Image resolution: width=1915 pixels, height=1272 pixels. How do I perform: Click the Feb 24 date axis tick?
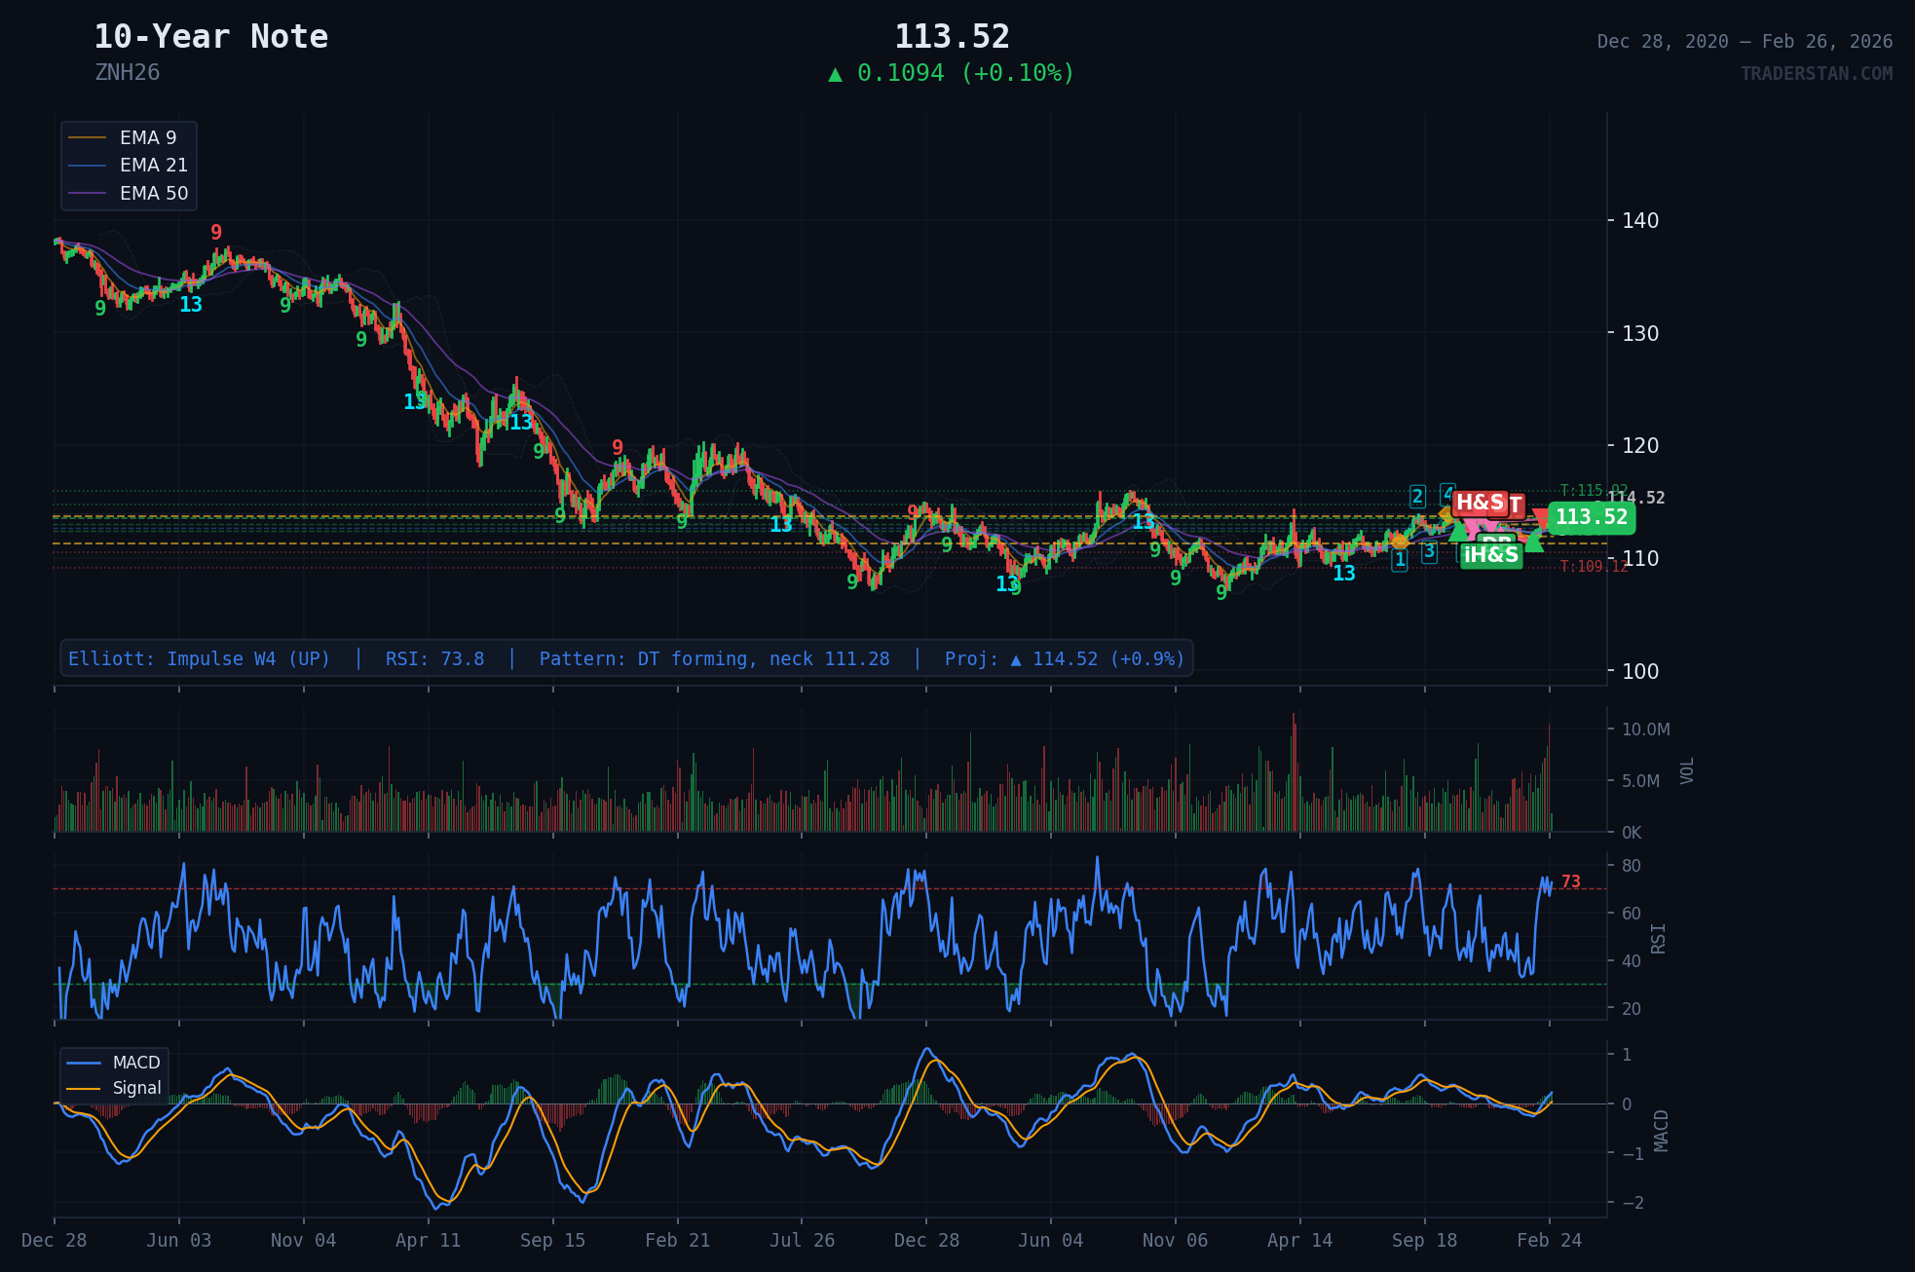(x=1549, y=1240)
